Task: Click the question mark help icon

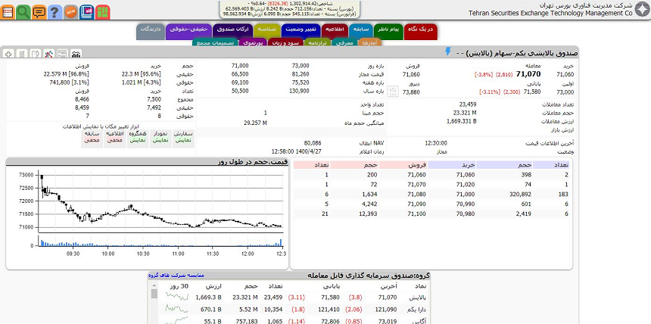Action: 55,11
